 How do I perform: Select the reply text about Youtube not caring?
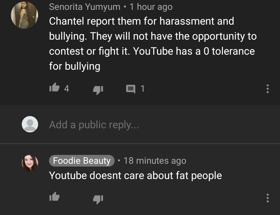135,175
